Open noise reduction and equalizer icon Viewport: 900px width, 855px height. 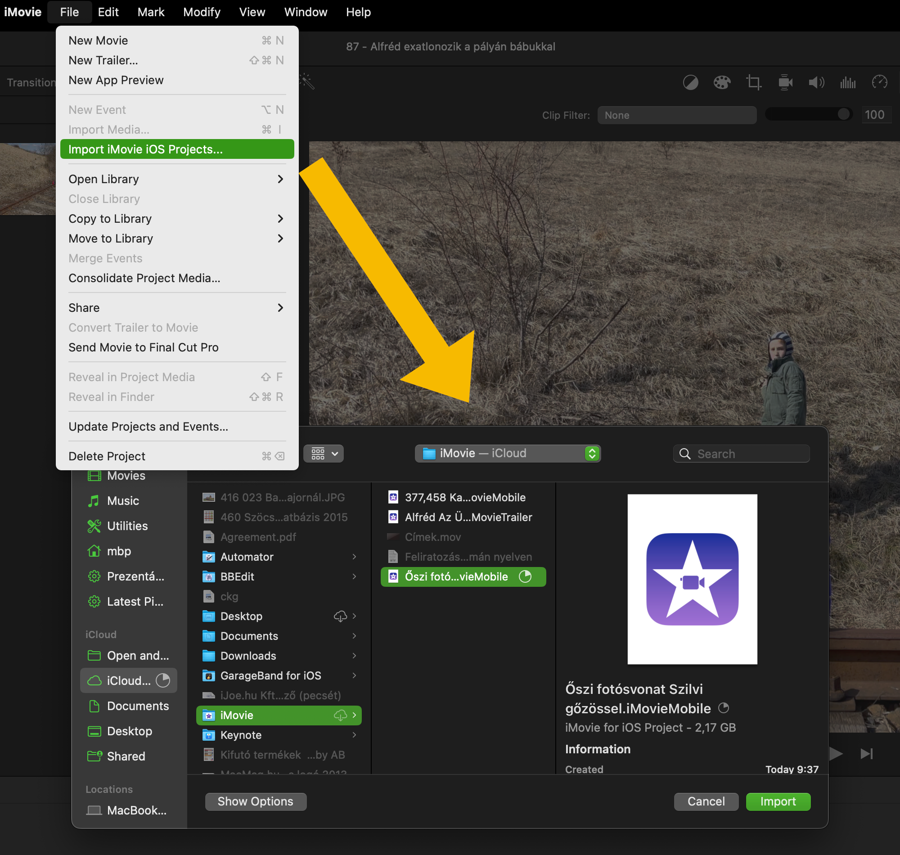(848, 82)
